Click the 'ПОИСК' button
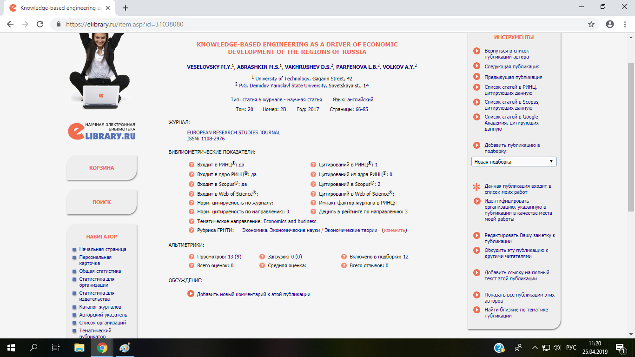 point(102,202)
